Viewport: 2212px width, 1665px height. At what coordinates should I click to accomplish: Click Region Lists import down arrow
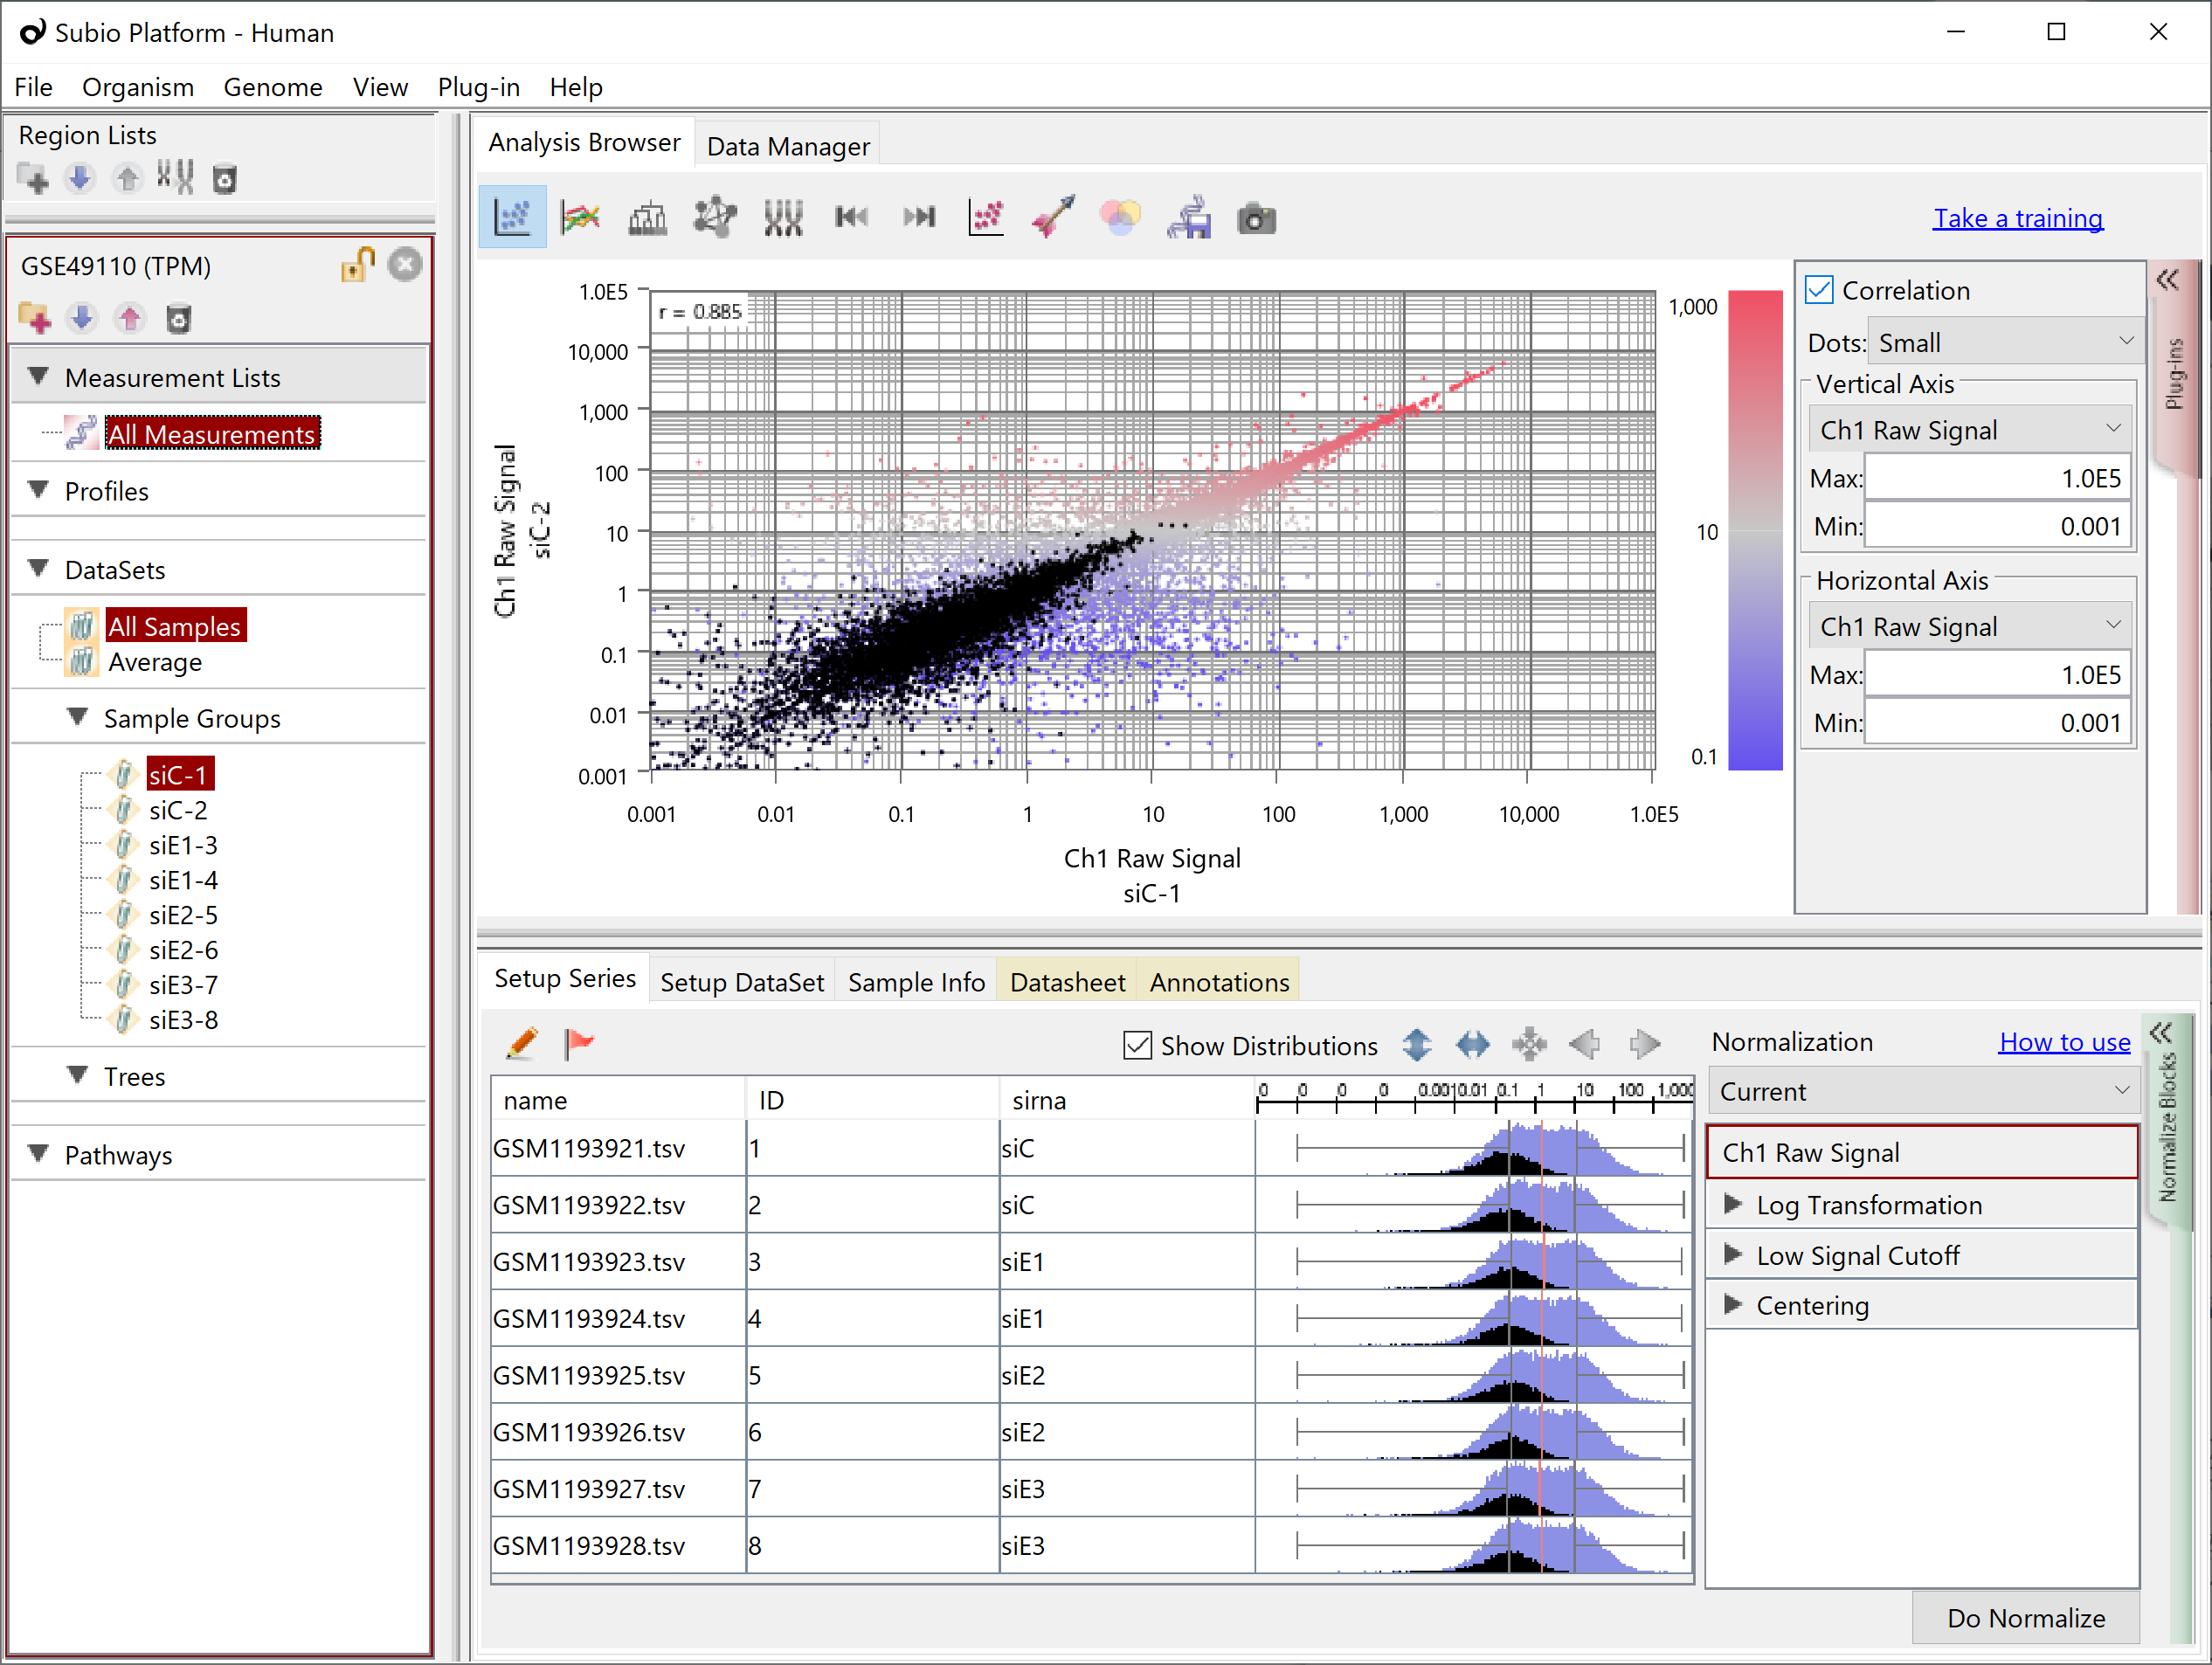[x=79, y=179]
